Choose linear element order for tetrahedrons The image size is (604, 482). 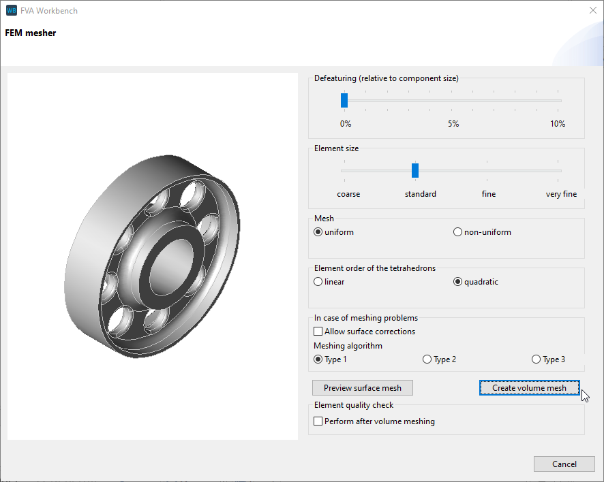coord(318,281)
